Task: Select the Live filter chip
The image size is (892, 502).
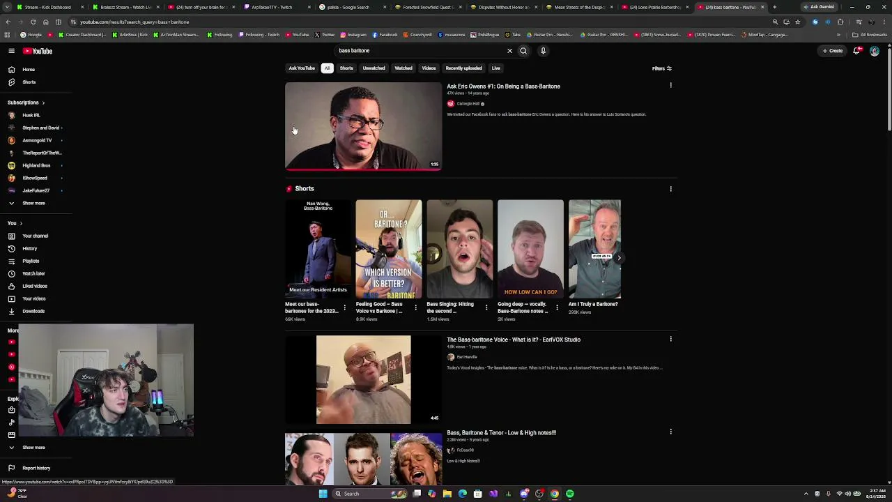Action: coord(495,68)
